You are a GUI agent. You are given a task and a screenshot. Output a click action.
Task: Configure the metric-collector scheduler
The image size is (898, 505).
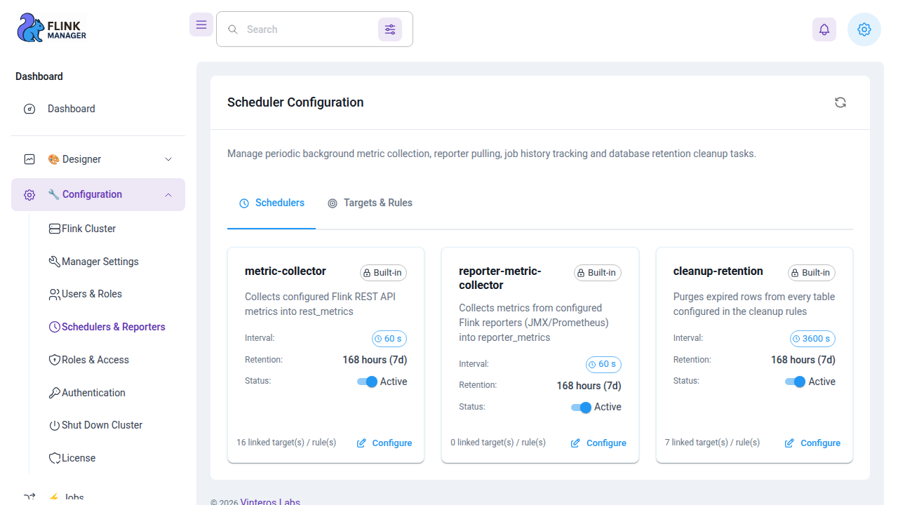384,443
